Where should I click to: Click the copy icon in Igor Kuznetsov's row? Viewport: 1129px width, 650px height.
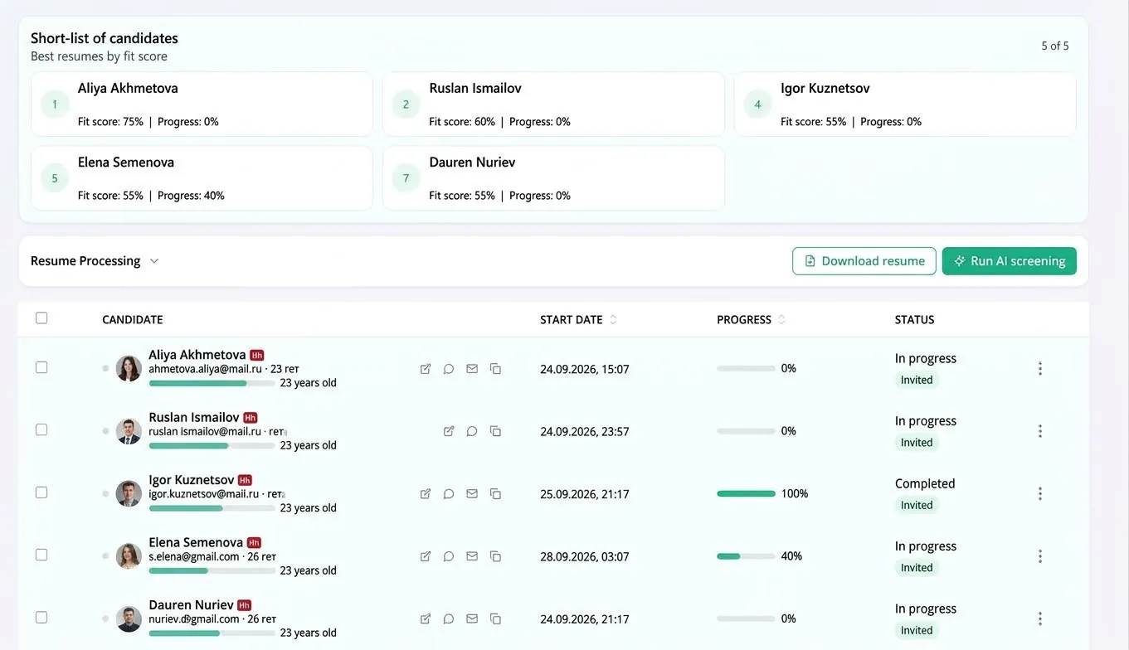[x=495, y=494]
